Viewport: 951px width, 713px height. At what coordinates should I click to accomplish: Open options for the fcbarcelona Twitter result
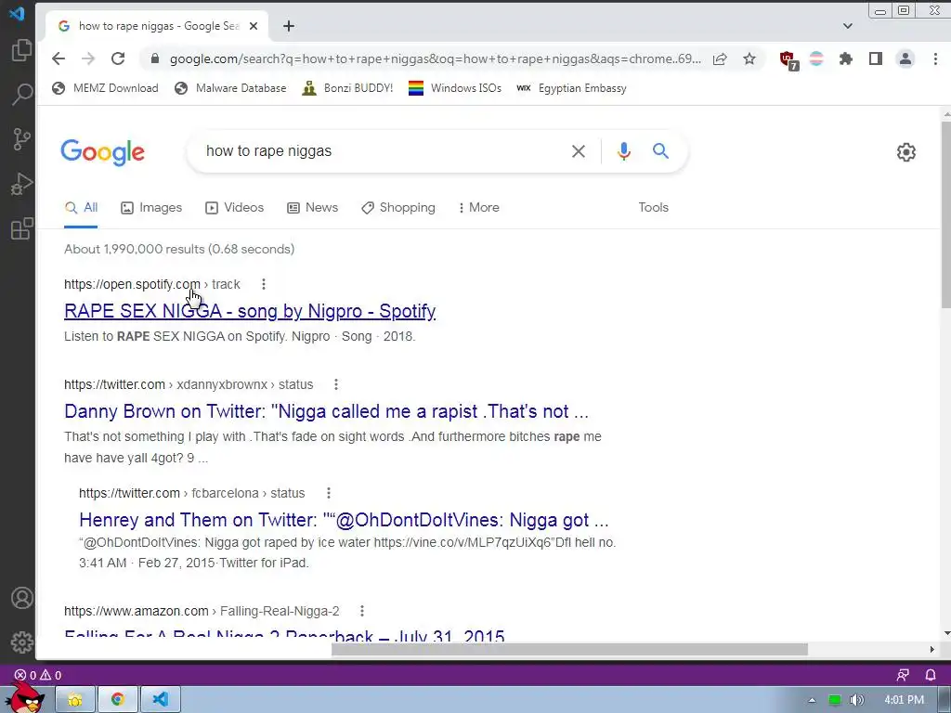(x=328, y=493)
